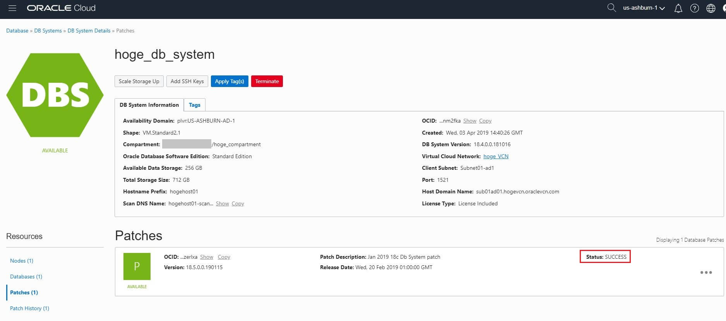Click the License Included value
Screen dimensions: 726x321
coord(478,203)
